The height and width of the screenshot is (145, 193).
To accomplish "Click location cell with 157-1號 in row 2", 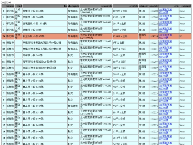I will coord(45,24).
